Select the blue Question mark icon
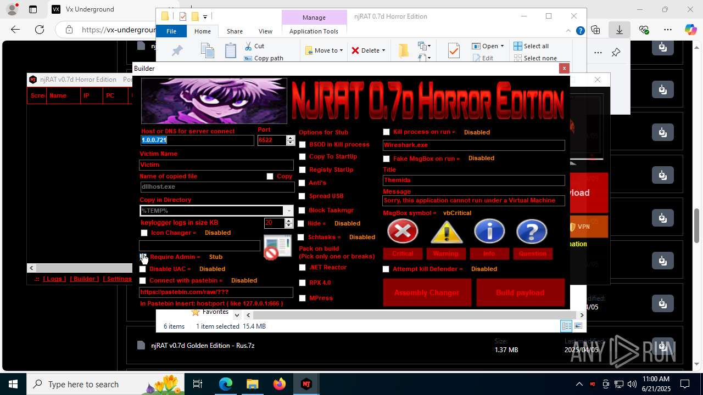703x395 pixels. (x=532, y=232)
